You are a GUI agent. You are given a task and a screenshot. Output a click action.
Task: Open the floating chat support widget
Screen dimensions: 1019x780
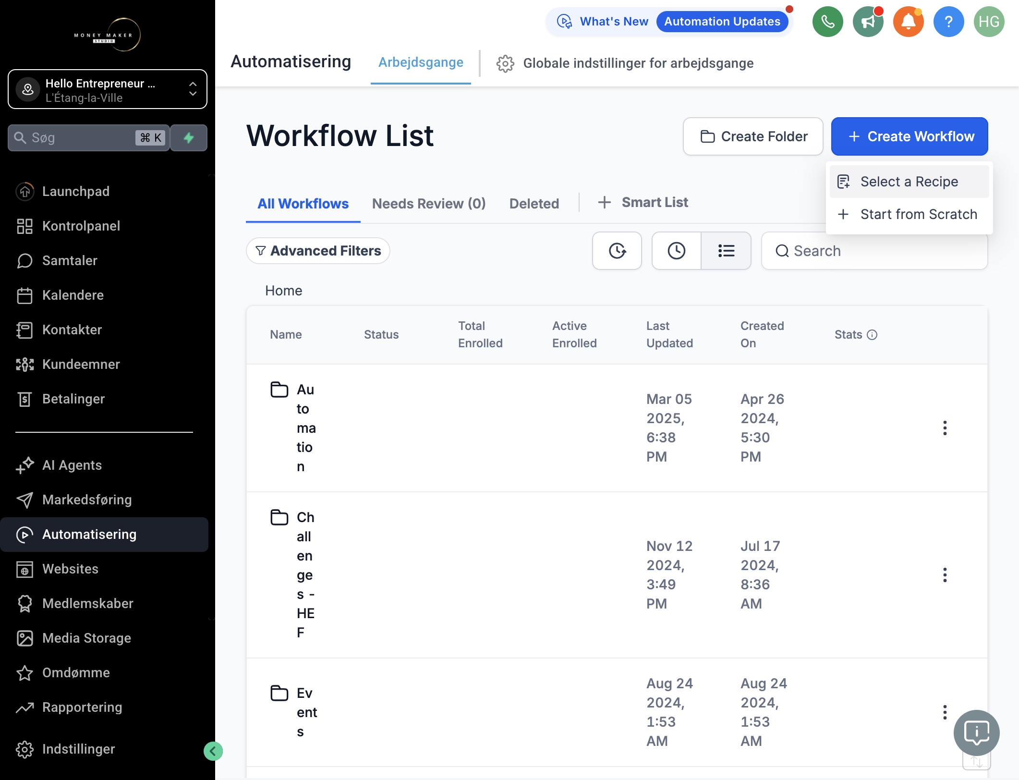point(976,733)
